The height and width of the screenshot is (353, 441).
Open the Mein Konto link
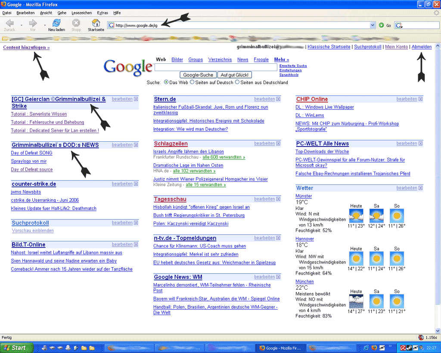pos(396,47)
